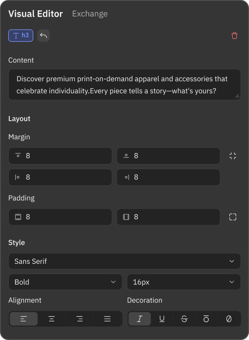Screen dimensions: 249x340
Task: Apply underline decoration
Action: tap(162, 319)
